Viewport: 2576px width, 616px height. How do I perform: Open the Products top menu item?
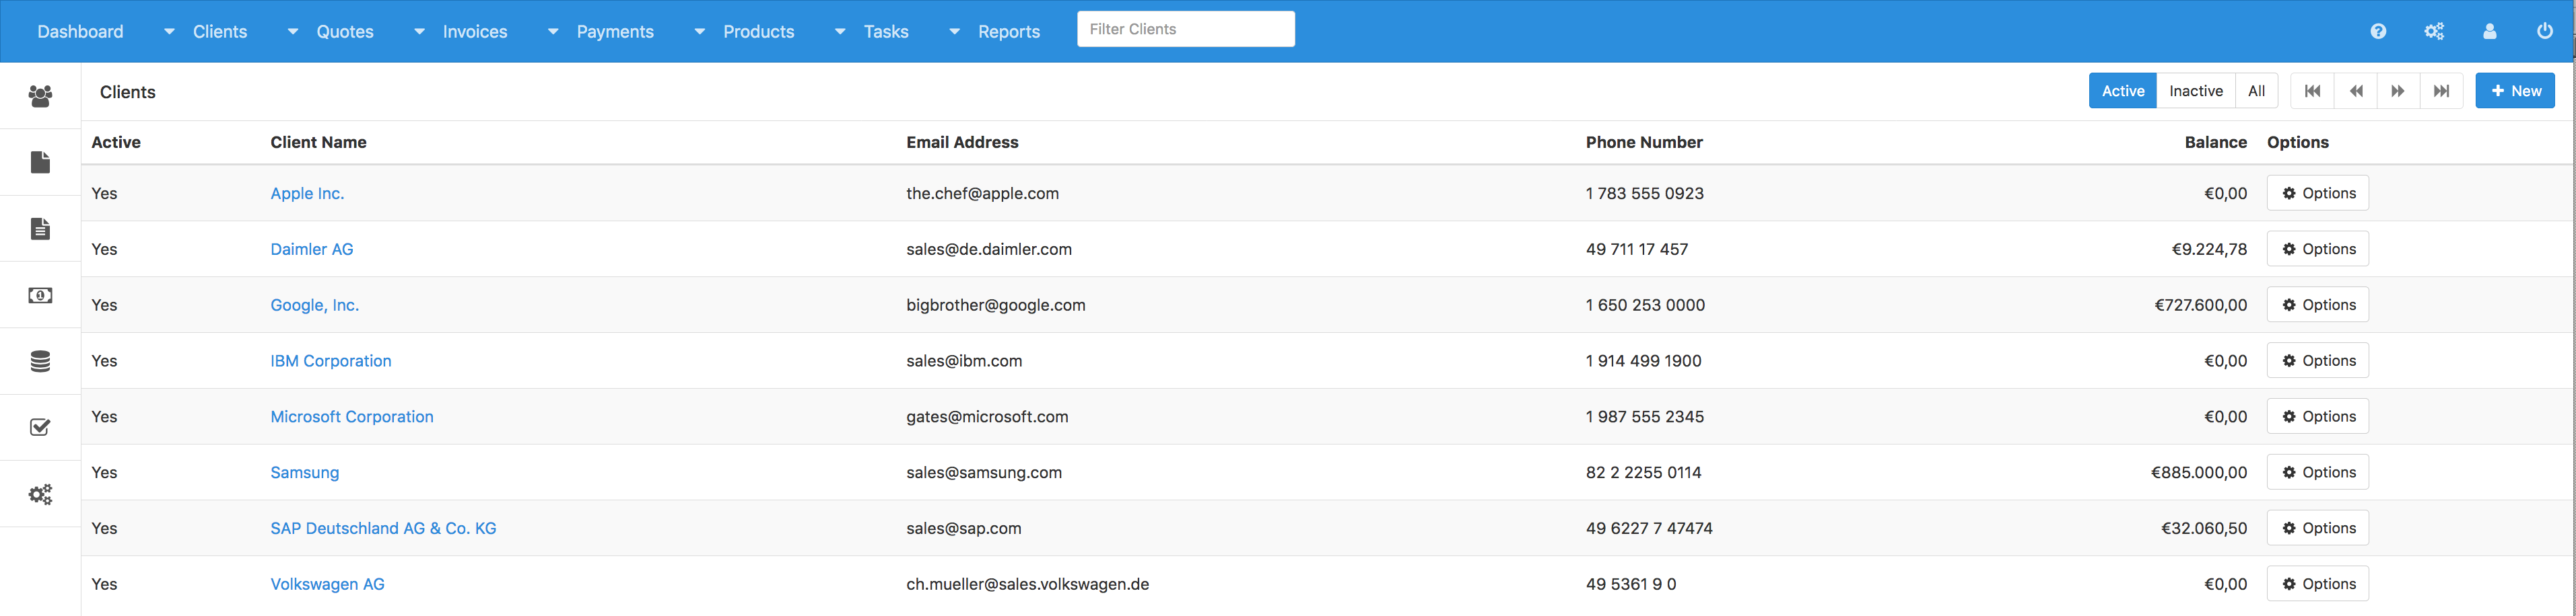click(759, 32)
